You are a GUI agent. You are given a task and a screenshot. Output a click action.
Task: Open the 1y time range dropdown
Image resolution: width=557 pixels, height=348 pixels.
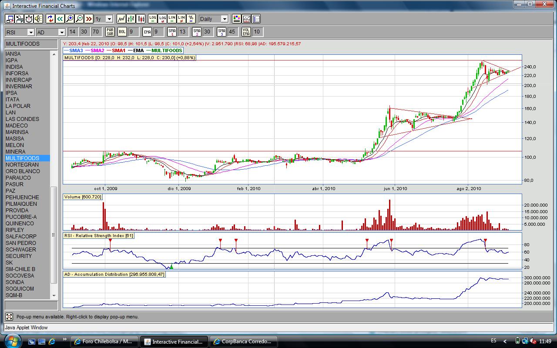(109, 19)
